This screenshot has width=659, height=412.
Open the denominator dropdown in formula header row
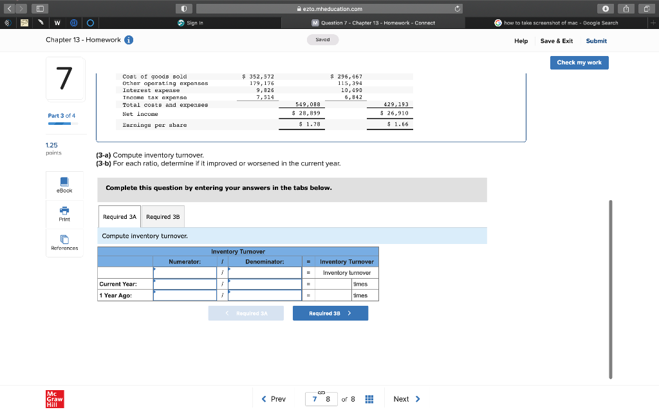tap(265, 273)
